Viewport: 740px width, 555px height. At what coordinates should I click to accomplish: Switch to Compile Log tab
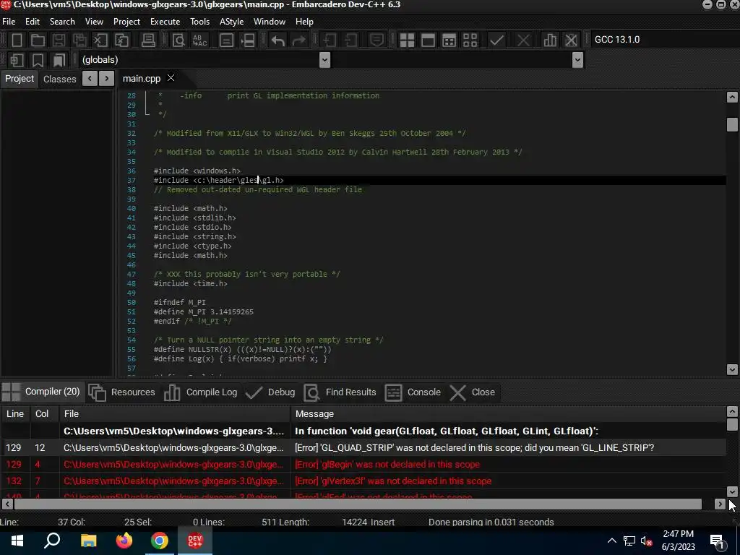(201, 392)
